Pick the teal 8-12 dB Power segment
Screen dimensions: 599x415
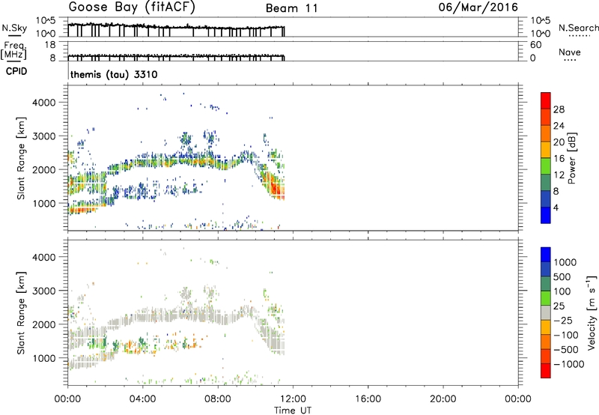tap(546, 182)
